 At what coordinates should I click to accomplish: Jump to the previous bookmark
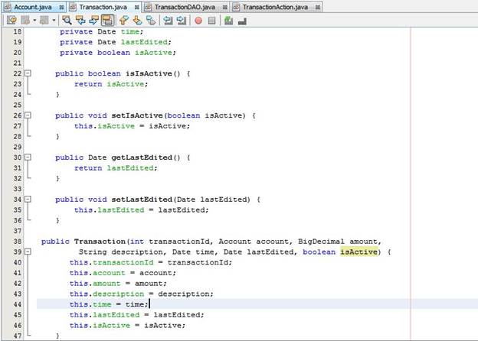124,21
